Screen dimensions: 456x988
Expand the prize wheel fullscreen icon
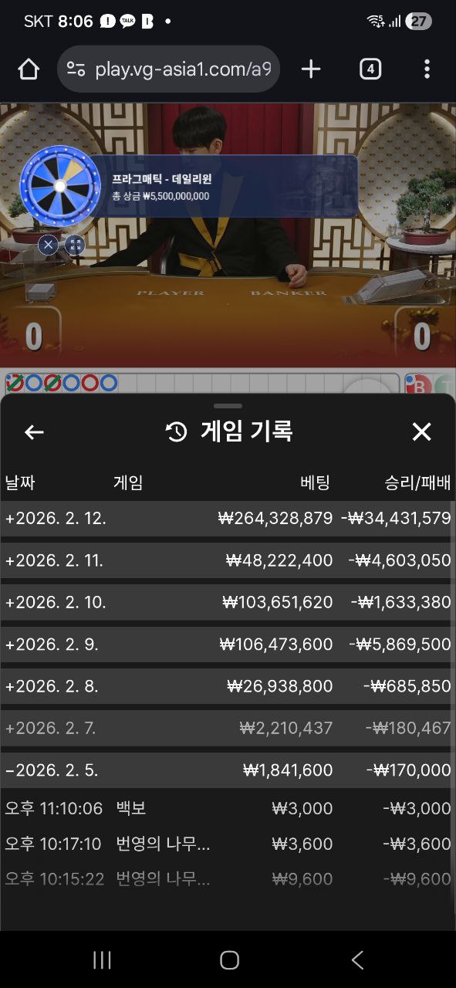(x=75, y=245)
